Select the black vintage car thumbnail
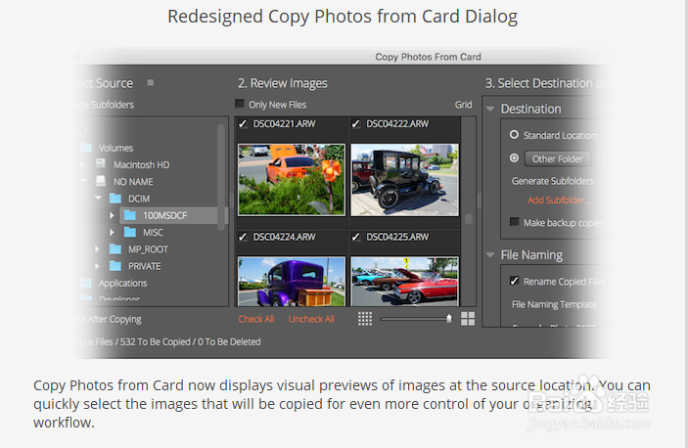 404,179
